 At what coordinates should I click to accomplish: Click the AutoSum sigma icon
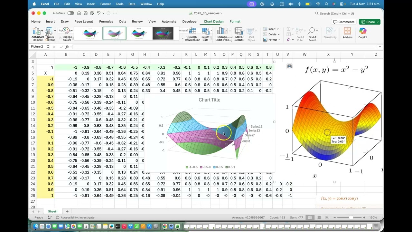(x=288, y=29)
